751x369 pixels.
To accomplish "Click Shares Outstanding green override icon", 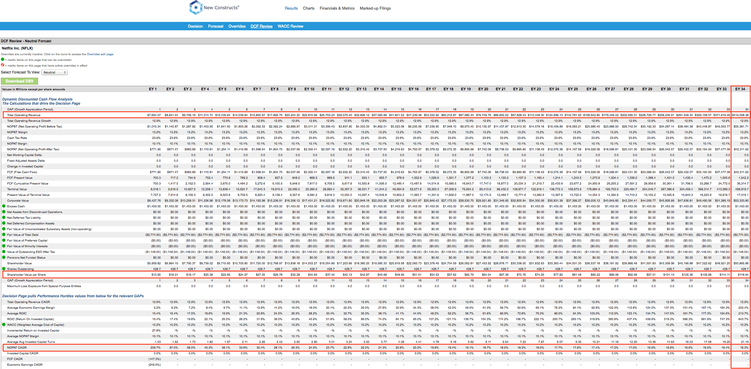I will point(4,269).
